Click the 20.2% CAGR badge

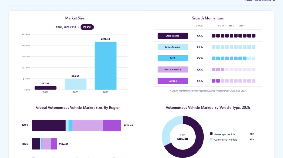click(87, 27)
